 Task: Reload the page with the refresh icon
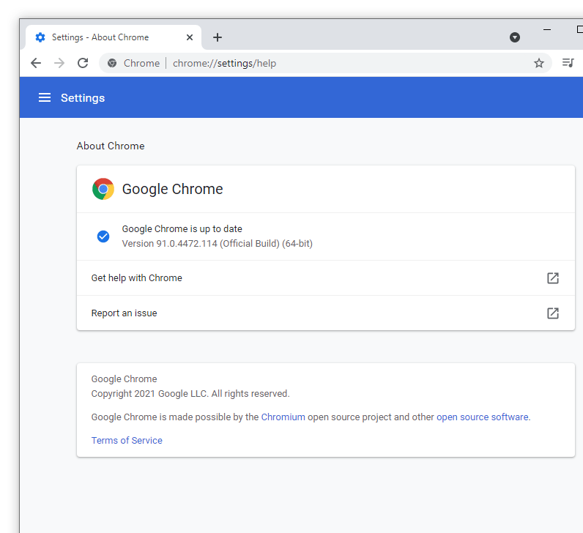83,63
